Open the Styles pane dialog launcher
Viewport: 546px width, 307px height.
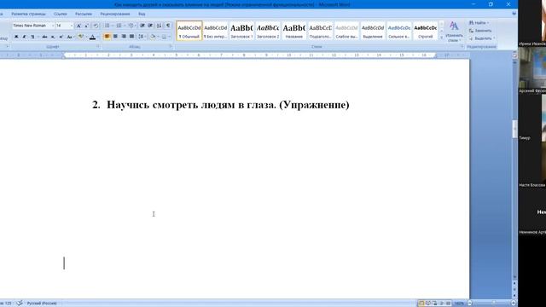[462, 46]
